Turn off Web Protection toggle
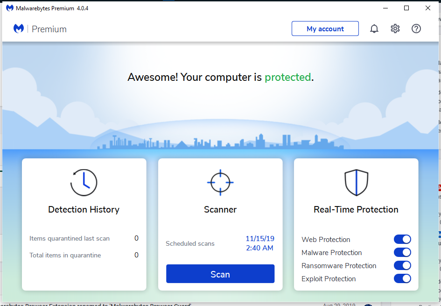This screenshot has width=441, height=306. pyautogui.click(x=402, y=239)
